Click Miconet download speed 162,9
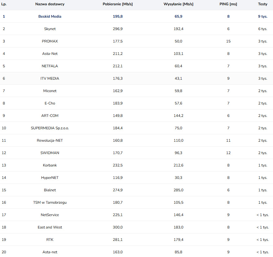The image size is (273, 257). tap(118, 91)
